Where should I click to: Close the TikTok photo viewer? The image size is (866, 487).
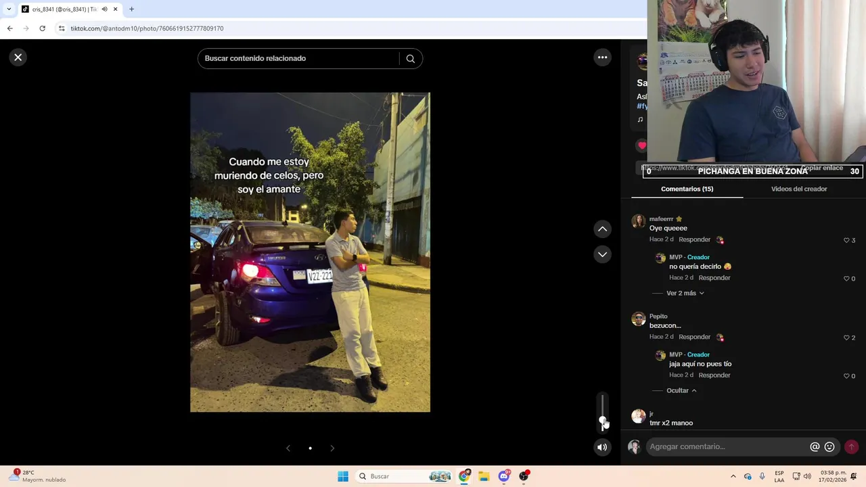(18, 57)
